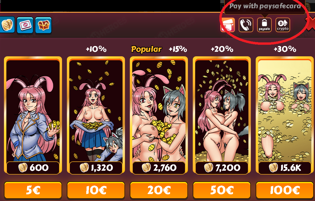This screenshot has width=315, height=201.
Task: Buy the 50€ package
Action: (221, 190)
